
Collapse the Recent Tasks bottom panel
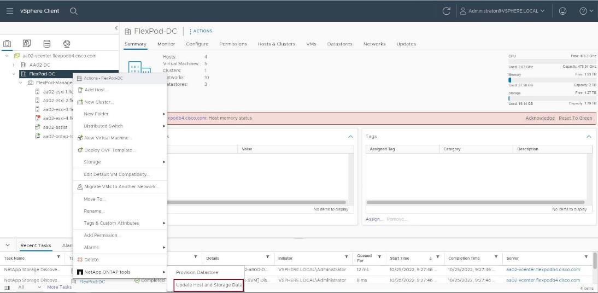tap(8, 245)
